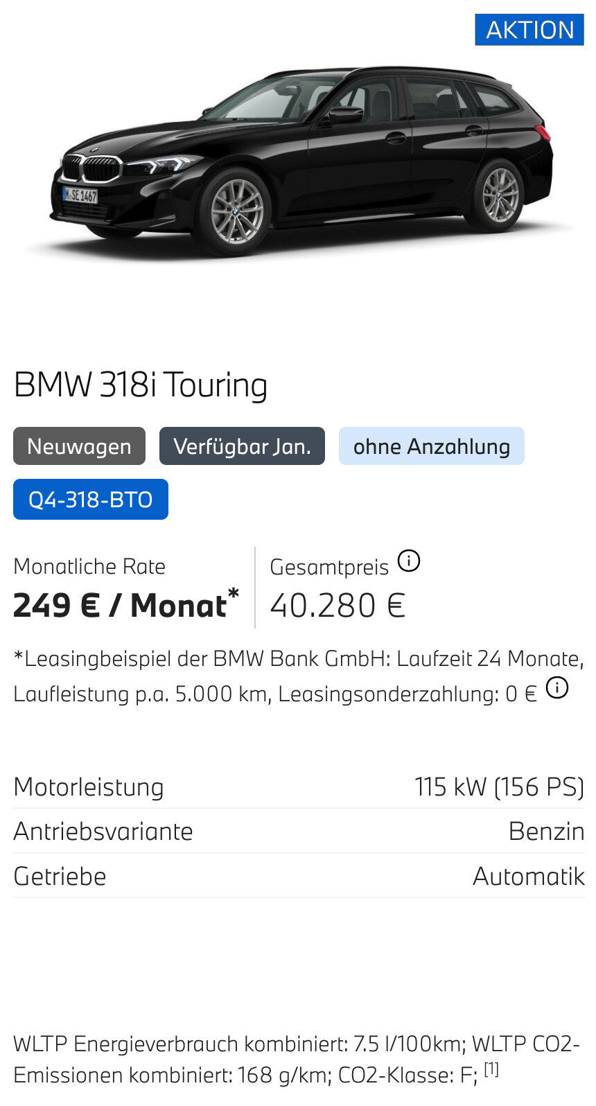Open info icon after Leasingsonderzahlung text
This screenshot has width=596, height=1106.
(x=557, y=688)
